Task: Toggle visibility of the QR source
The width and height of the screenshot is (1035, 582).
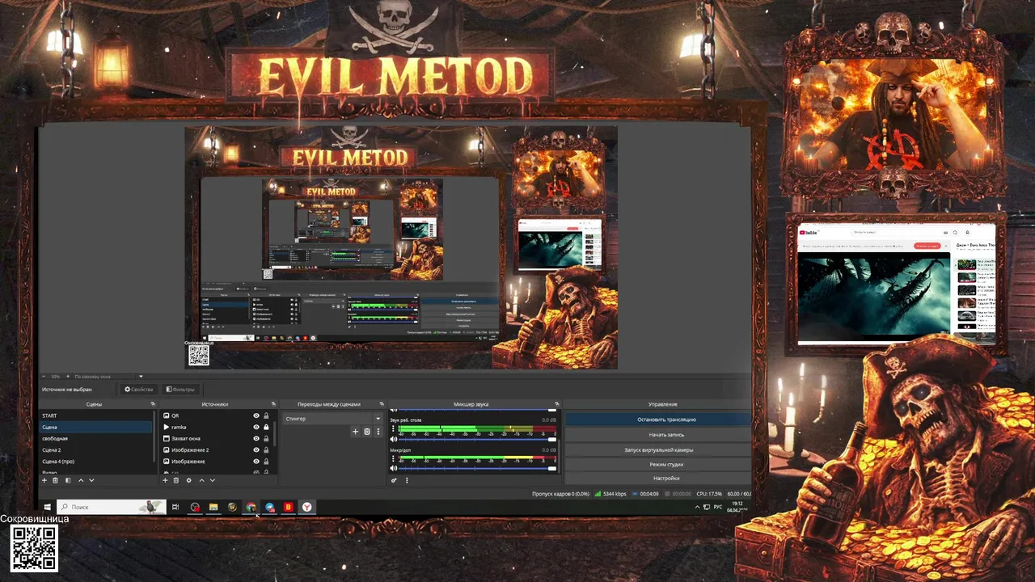Action: [x=256, y=415]
